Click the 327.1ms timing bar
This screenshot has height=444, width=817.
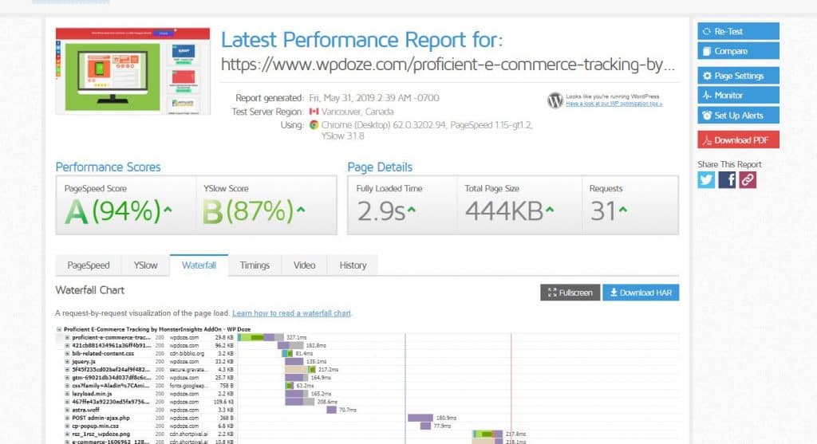coord(261,337)
